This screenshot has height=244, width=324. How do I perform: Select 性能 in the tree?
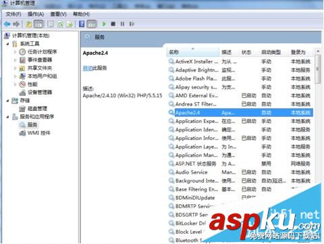[32, 84]
